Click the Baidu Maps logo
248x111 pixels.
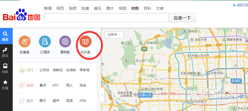tap(21, 15)
